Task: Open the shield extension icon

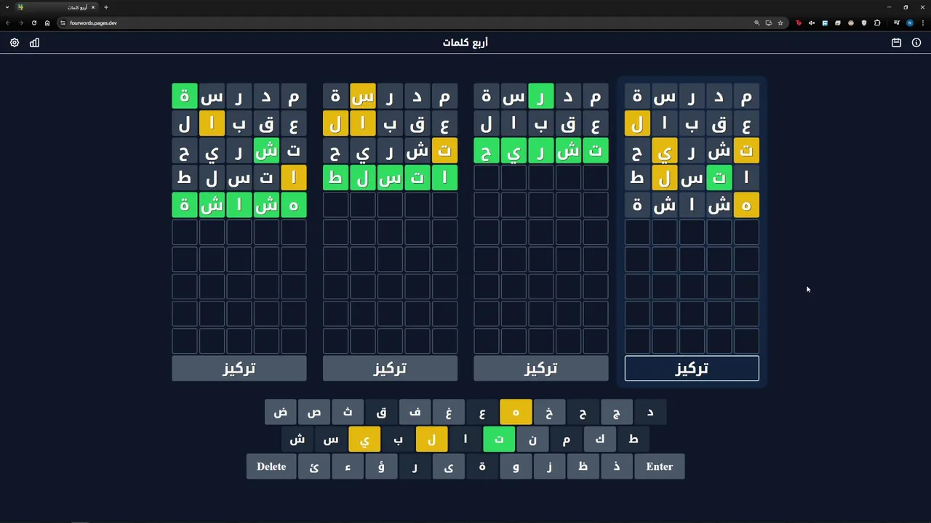Action: 864,23
